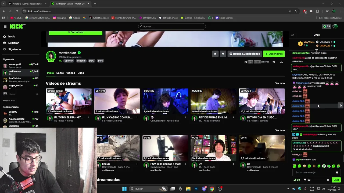Open sugar_ser0o channel in sidebar
The width and height of the screenshot is (344, 193).
(20, 87)
